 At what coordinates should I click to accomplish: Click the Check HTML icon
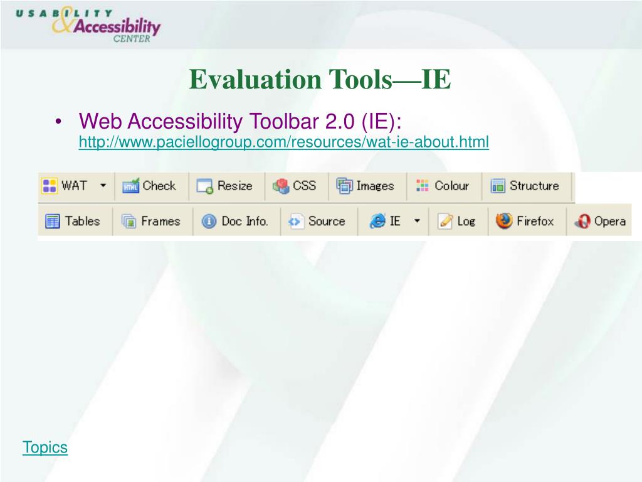[x=131, y=186]
